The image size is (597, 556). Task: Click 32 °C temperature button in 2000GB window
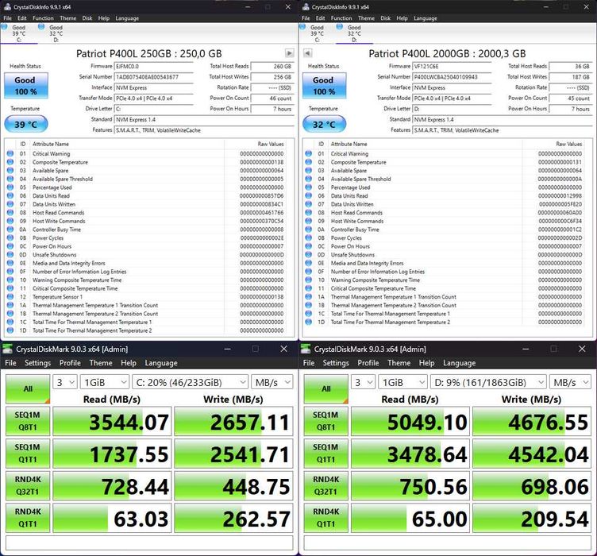click(324, 124)
